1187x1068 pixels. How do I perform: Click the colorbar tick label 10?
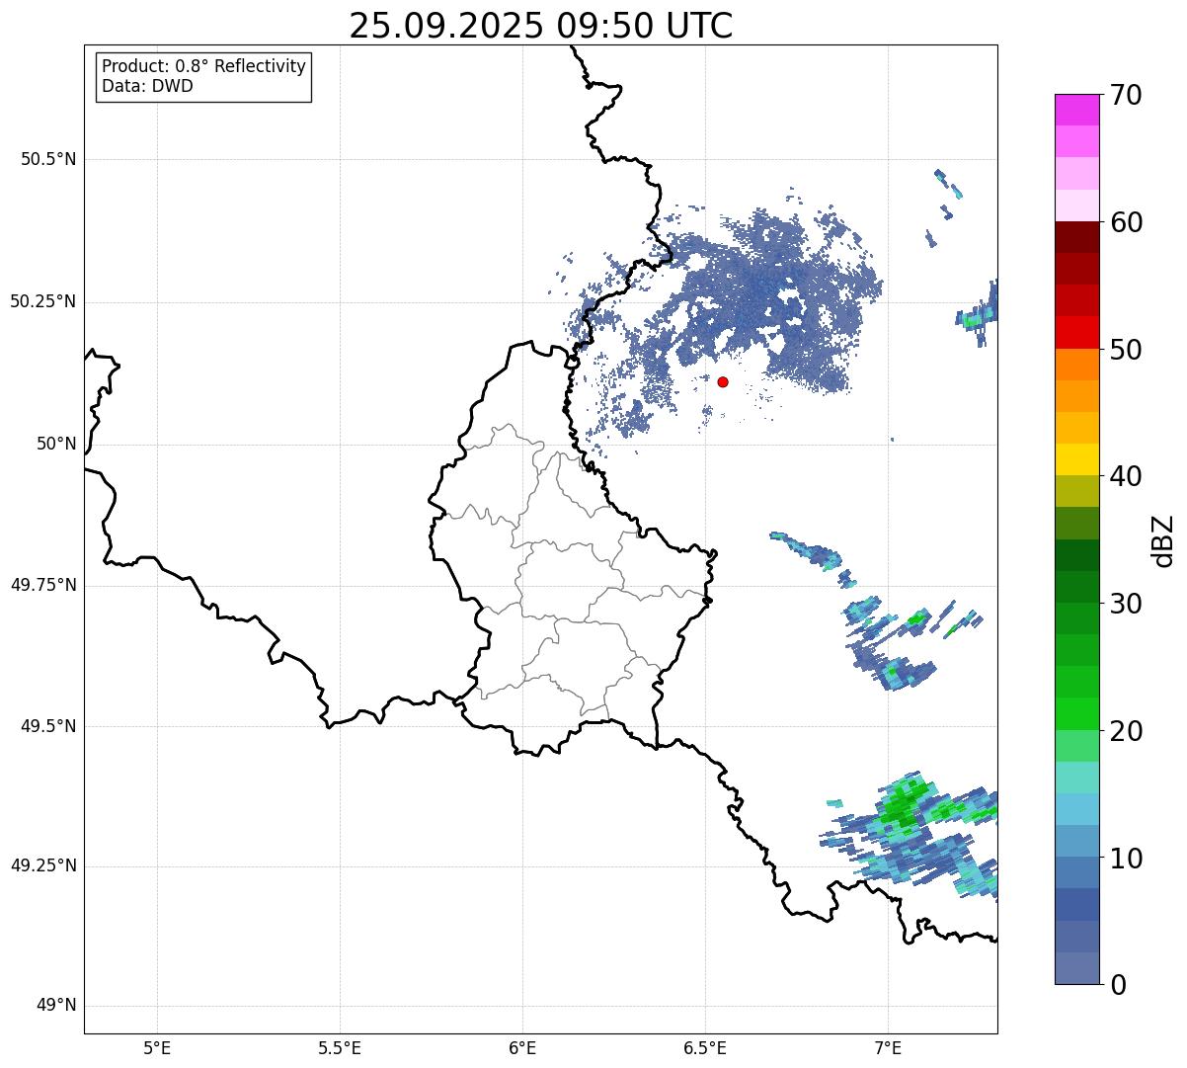click(1126, 858)
